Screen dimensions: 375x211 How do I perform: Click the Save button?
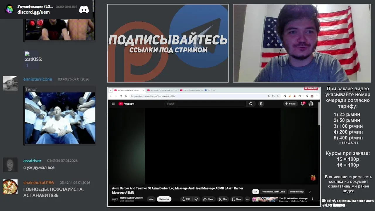[x=236, y=199]
